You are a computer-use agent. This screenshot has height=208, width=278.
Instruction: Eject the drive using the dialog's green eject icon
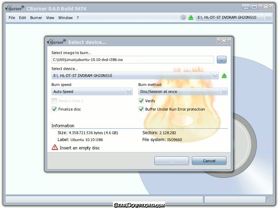click(224, 76)
